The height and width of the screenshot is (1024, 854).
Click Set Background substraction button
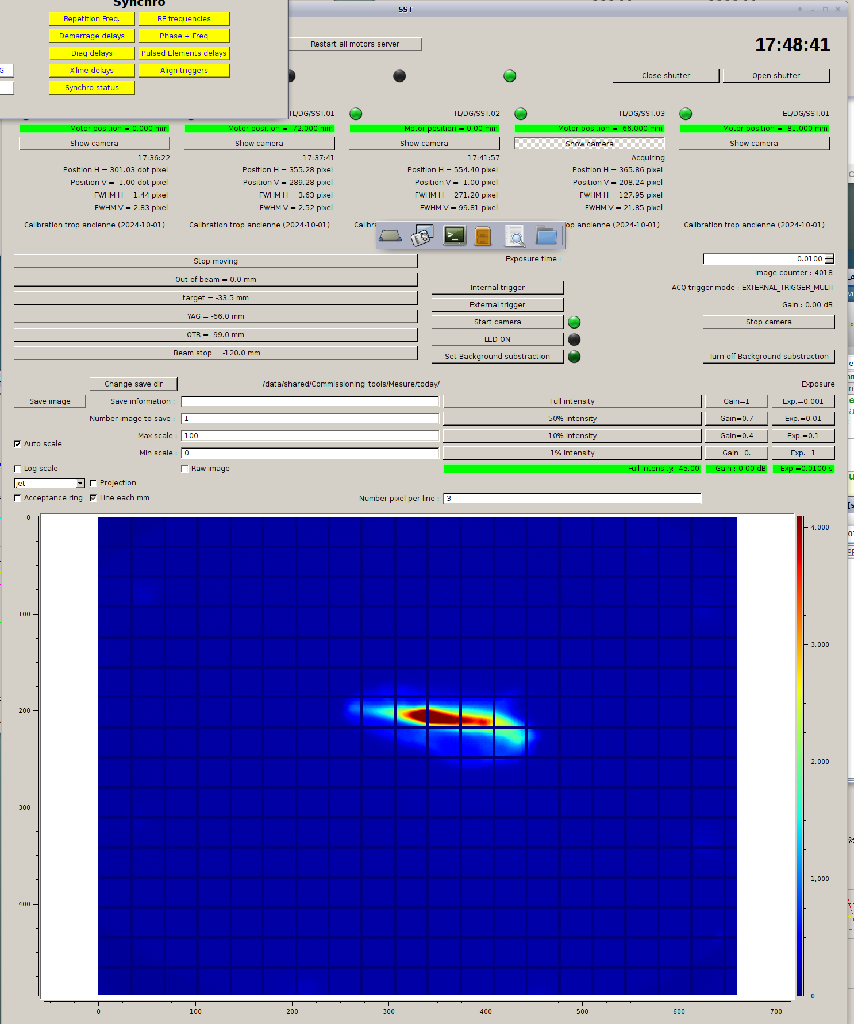(x=497, y=357)
